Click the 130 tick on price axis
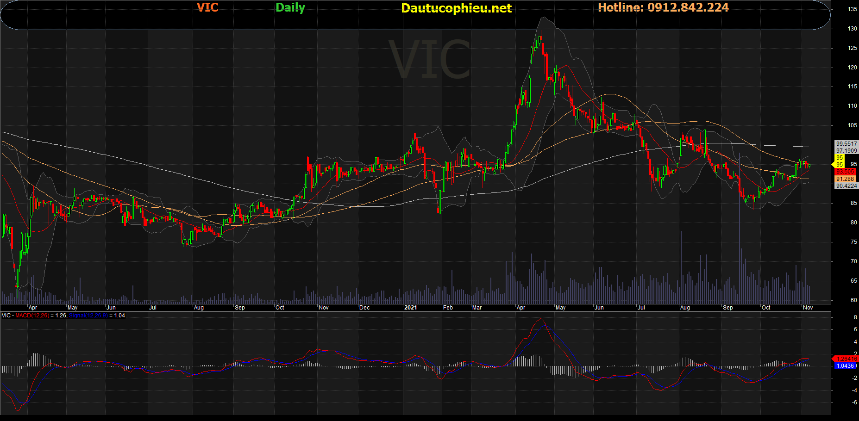Viewport: 859px width, 421px height. (x=852, y=29)
